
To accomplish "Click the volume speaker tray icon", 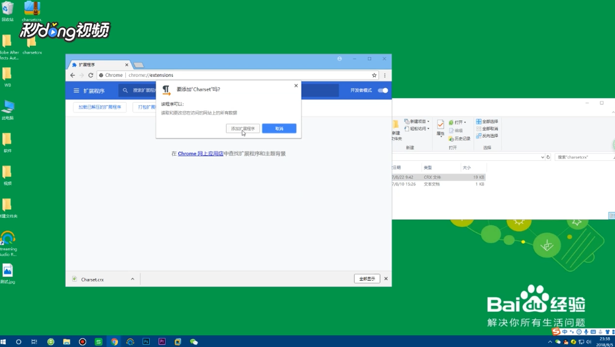I will tap(588, 342).
